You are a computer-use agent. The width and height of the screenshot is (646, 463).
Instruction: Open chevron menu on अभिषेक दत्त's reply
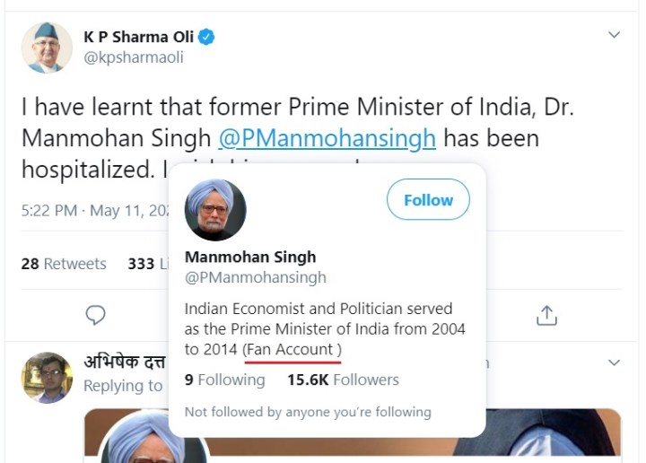coord(614,363)
